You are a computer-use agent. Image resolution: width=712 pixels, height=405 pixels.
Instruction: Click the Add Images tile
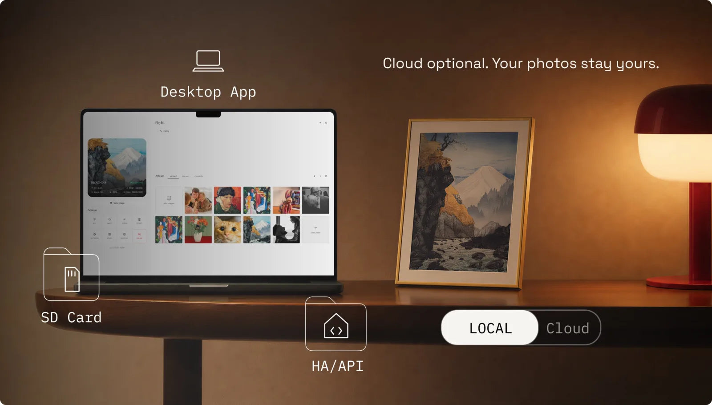[169, 200]
